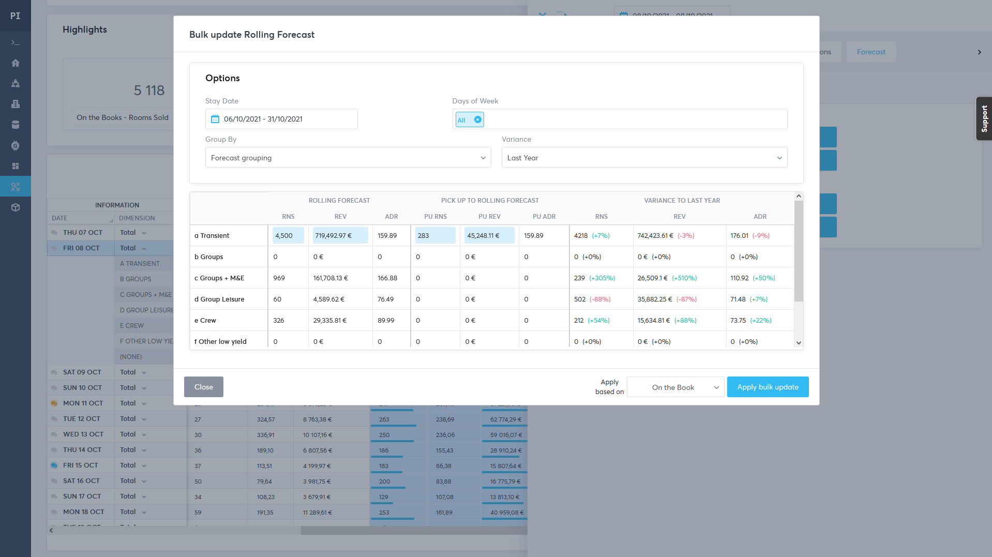Image resolution: width=992 pixels, height=557 pixels.
Task: Click the Close button in dialog
Action: click(x=203, y=387)
